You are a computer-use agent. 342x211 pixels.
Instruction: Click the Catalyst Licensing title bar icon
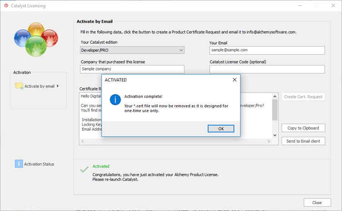[x=6, y=6]
